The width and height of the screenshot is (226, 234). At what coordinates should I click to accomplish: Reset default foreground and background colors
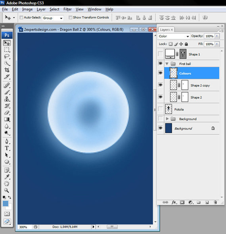[4, 197]
